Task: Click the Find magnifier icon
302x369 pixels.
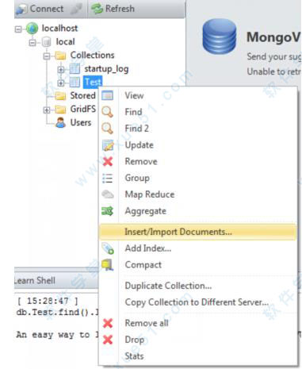Action: tap(108, 112)
